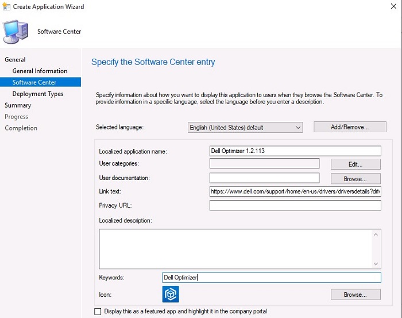
Task: Open the Selected language dropdown
Action: (x=245, y=127)
